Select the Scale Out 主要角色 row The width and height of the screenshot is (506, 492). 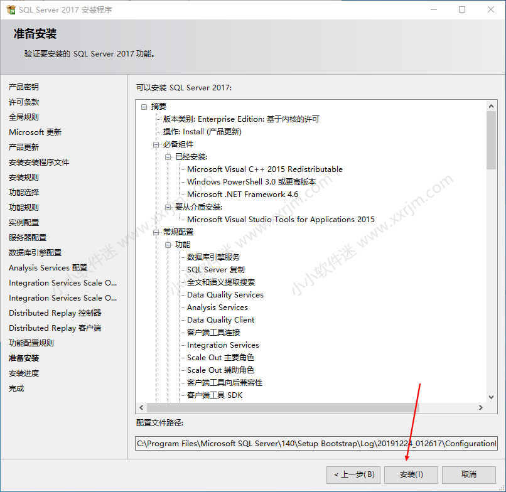point(221,358)
